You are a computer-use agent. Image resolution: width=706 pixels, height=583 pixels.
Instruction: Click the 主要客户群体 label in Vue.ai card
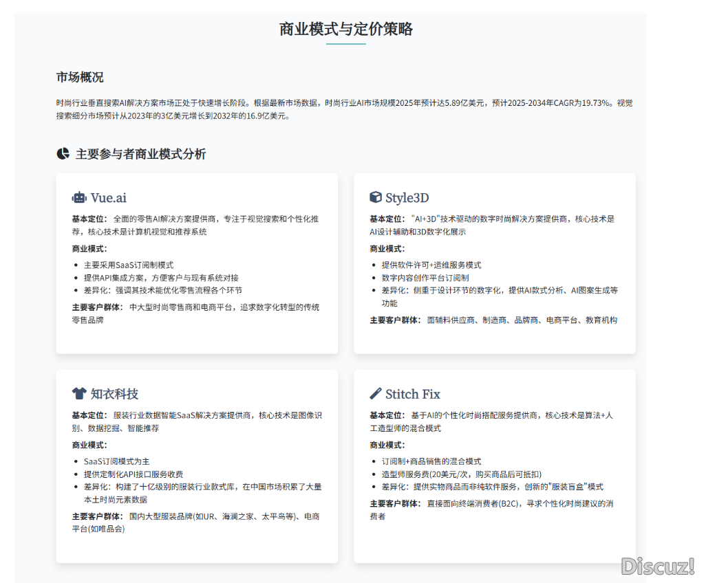(98, 307)
